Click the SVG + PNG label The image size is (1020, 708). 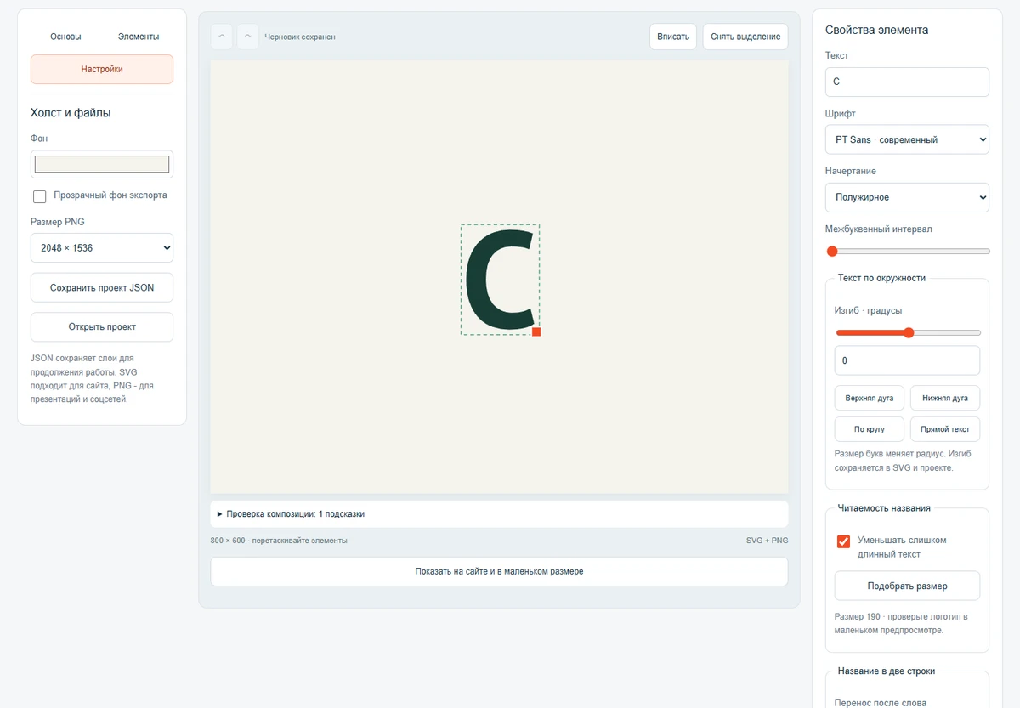pyautogui.click(x=767, y=541)
